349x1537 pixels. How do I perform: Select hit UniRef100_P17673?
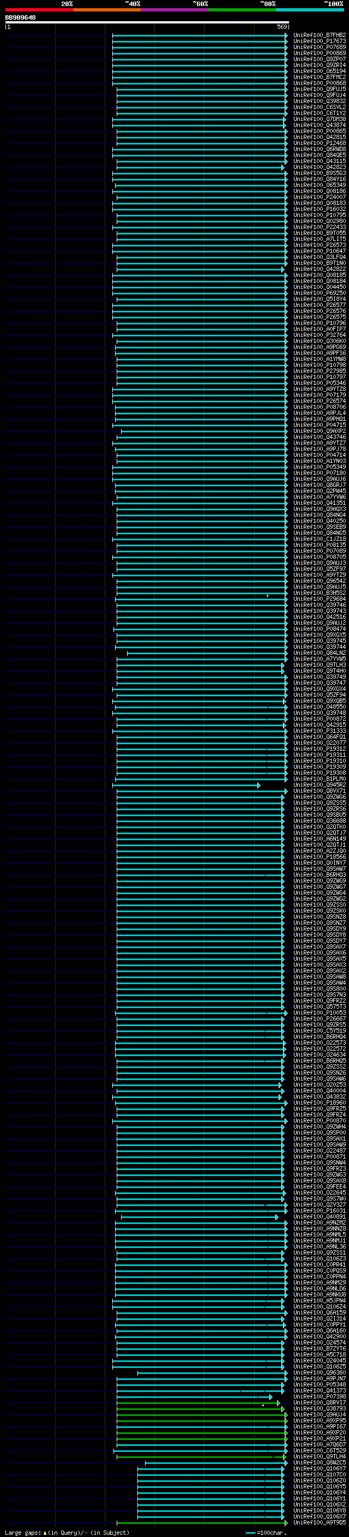point(320,41)
